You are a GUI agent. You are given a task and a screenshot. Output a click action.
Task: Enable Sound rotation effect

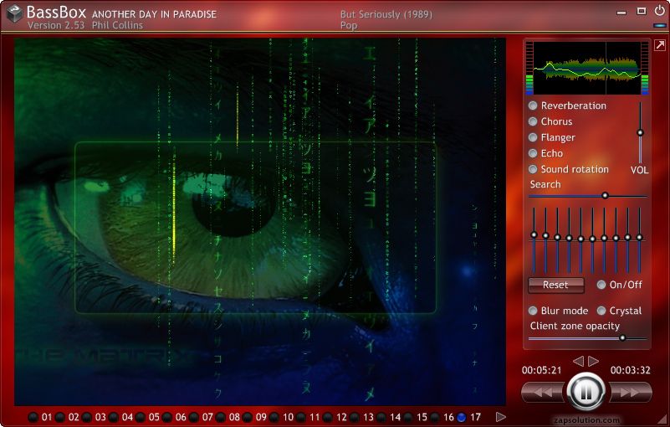coord(533,169)
